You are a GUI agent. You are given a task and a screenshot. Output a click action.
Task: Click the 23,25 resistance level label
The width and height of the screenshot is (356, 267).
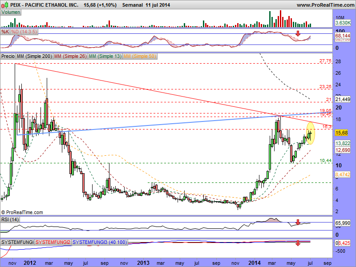pos(325,86)
